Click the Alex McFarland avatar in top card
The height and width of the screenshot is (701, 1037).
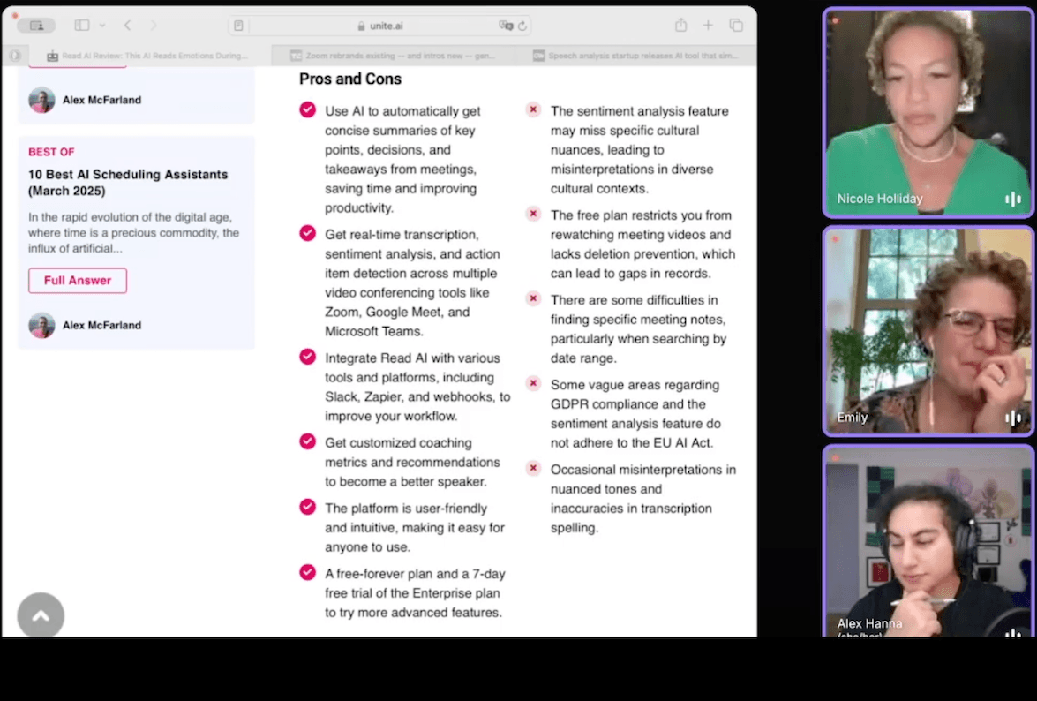coord(41,100)
